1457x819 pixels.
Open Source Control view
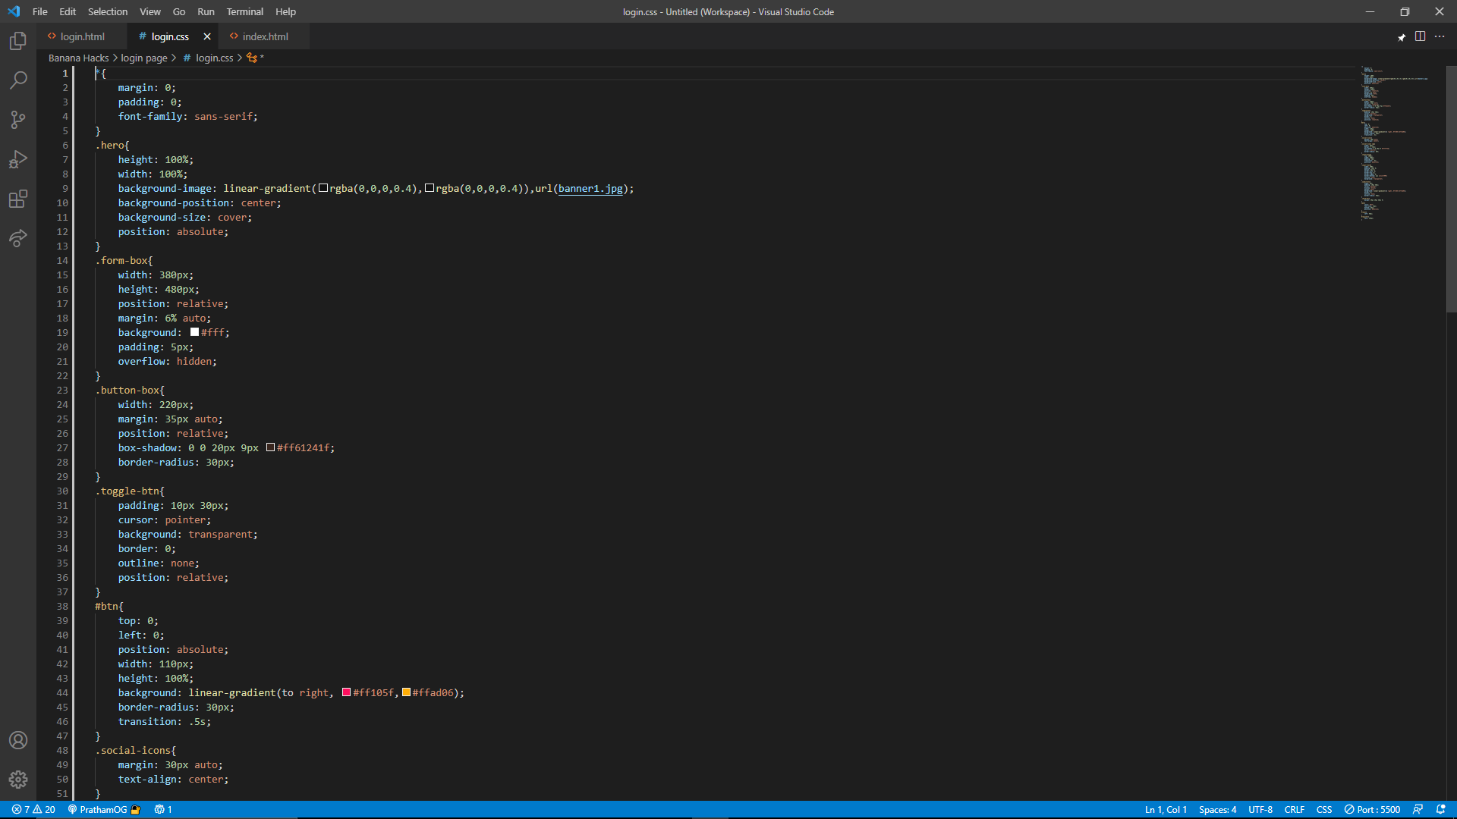tap(18, 120)
